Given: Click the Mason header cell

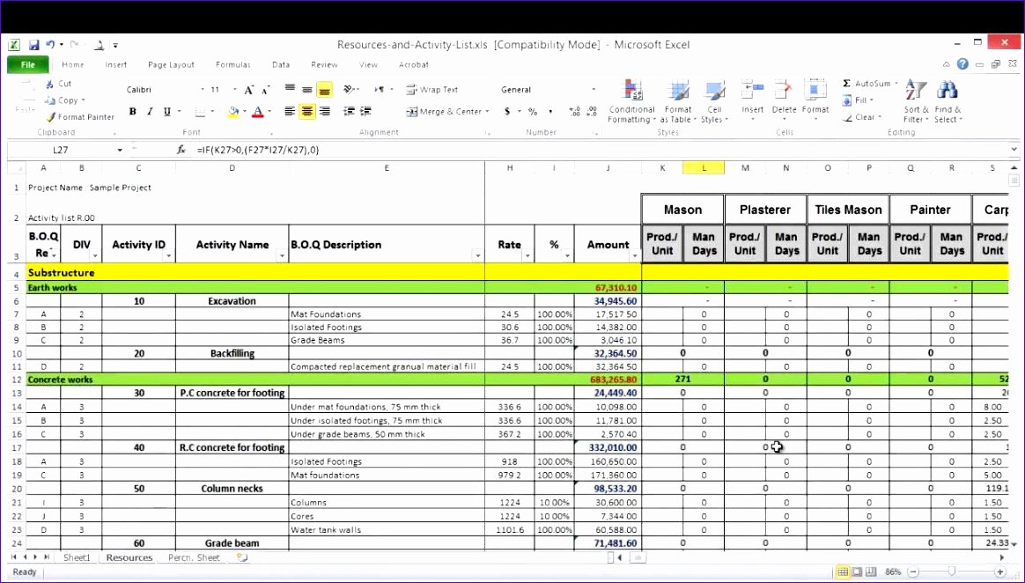Looking at the screenshot, I should [682, 210].
